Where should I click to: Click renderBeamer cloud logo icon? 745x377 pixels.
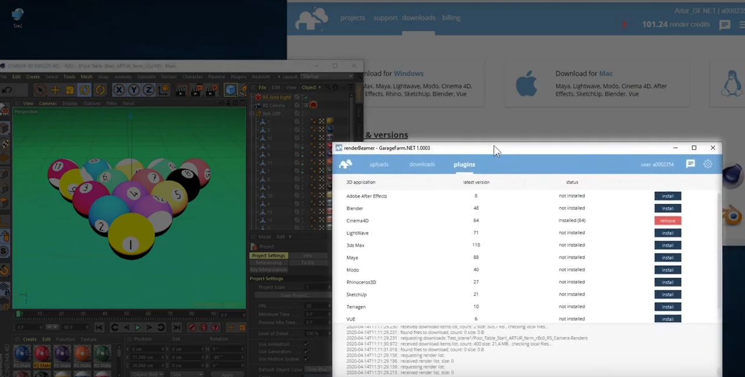tap(346, 164)
